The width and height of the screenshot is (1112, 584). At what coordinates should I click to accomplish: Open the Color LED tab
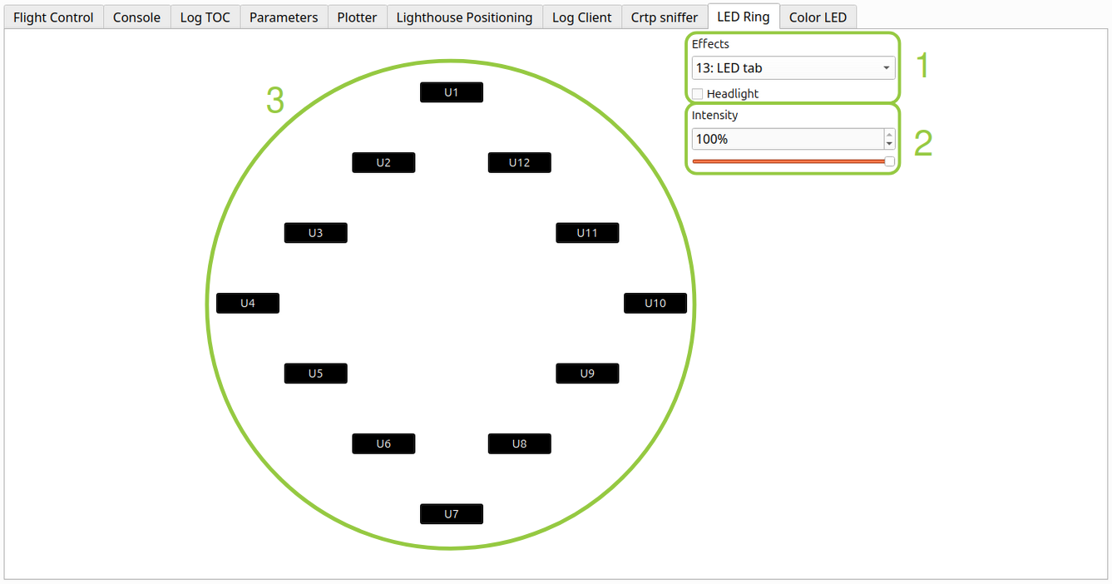[818, 17]
